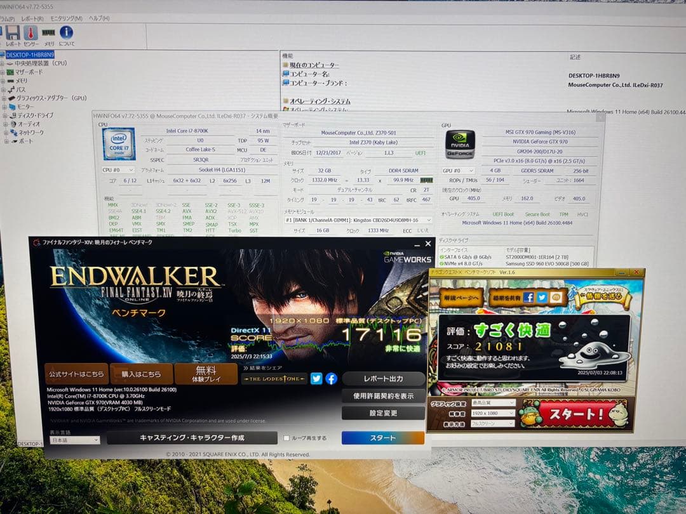The height and width of the screenshot is (514, 686).
Task: Share the Endwalker benchmark score via Twitter icon
Action: 316,378
